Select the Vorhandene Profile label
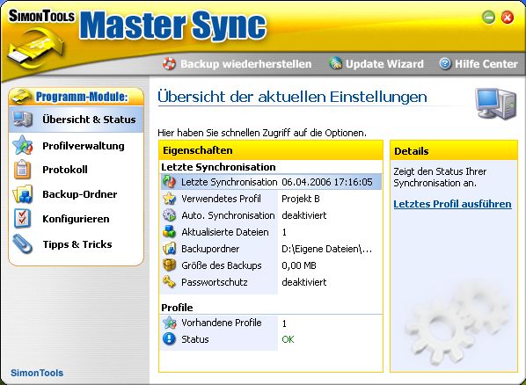526x385 pixels. click(222, 323)
